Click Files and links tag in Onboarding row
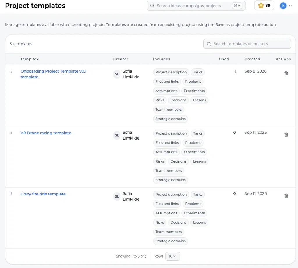This screenshot has height=268, width=298. pyautogui.click(x=167, y=82)
